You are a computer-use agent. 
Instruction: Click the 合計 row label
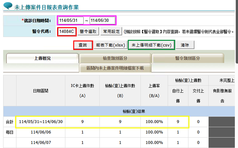coord(10,122)
